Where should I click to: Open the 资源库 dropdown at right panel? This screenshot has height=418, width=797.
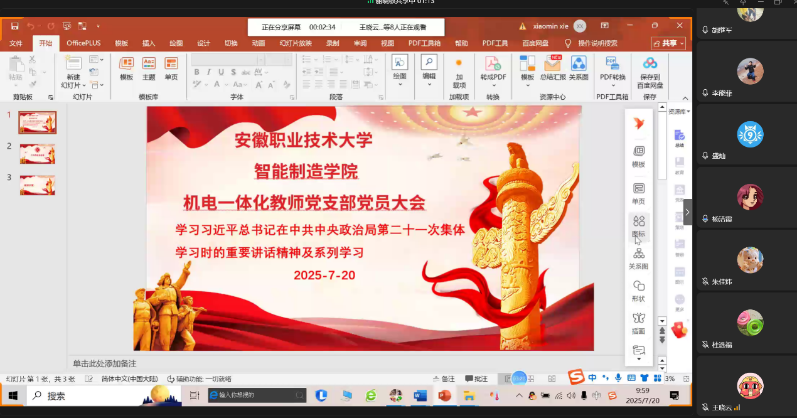pyautogui.click(x=679, y=112)
